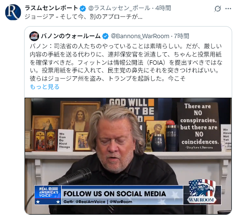The height and width of the screenshot is (218, 237).
Task: Open the ラスムセンレポート display name link
Action: point(52,8)
